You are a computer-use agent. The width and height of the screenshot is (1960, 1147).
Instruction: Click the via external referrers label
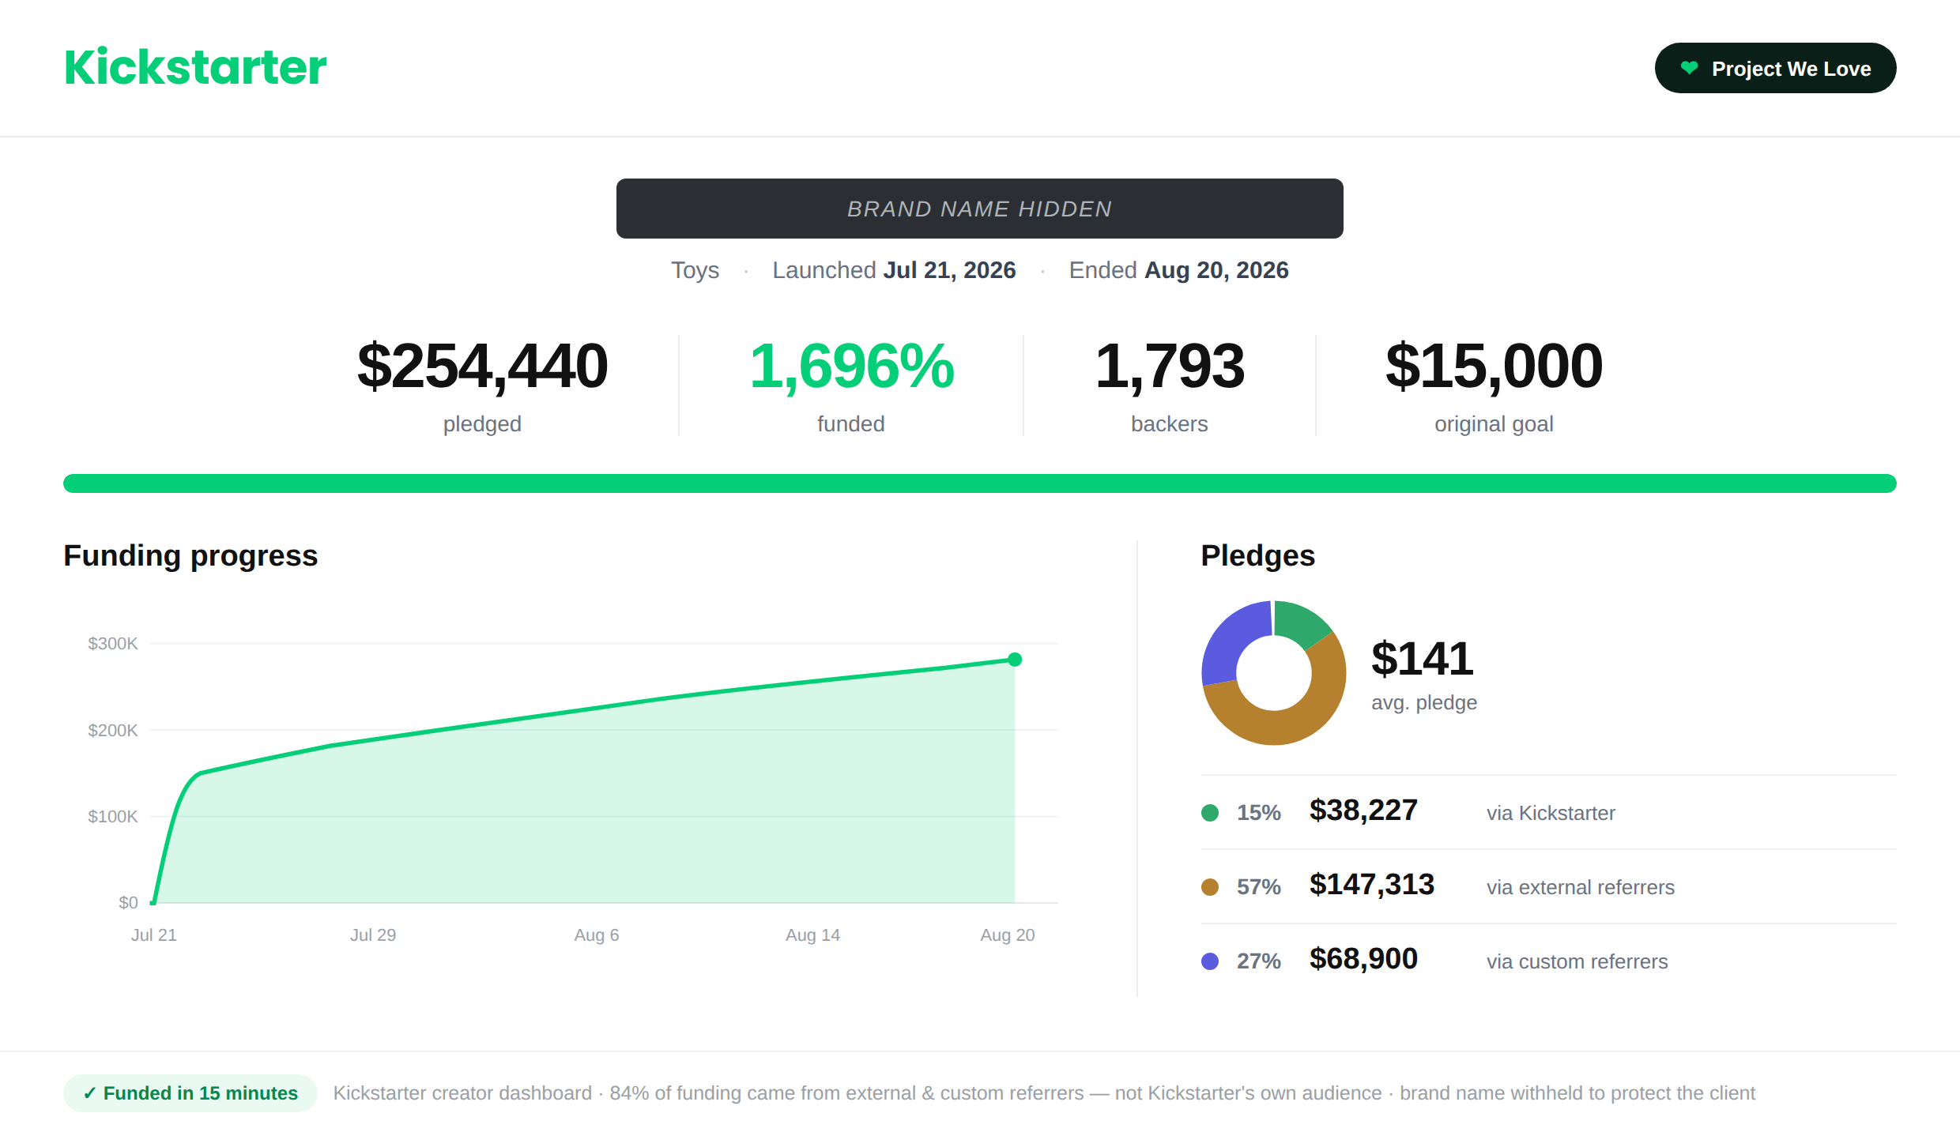(x=1580, y=887)
